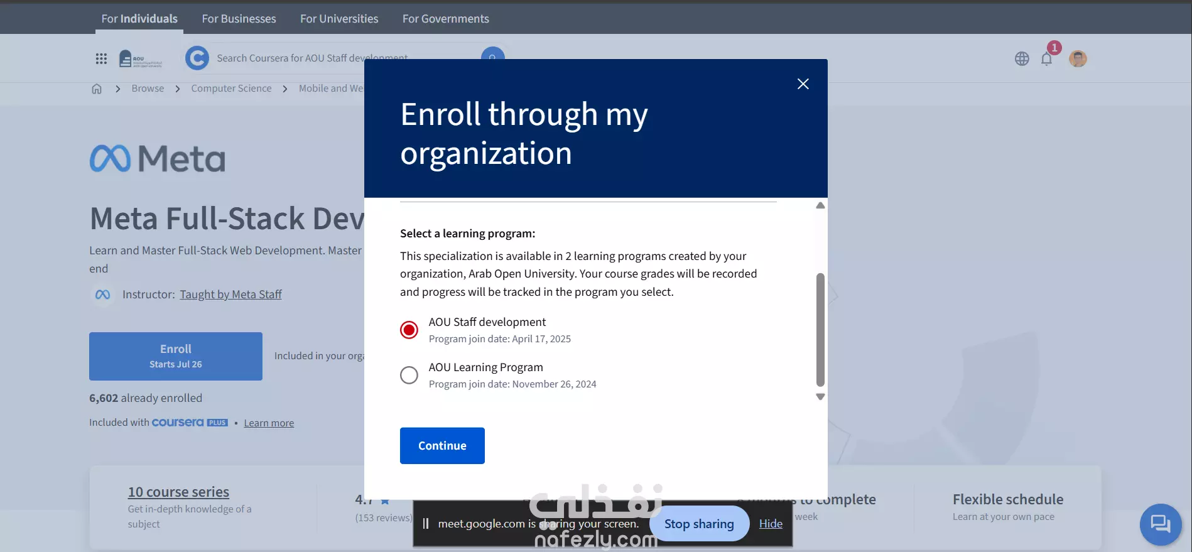Screen dimensions: 1192x552
Task: Close the Enroll through my organization dialog
Action: tap(803, 84)
